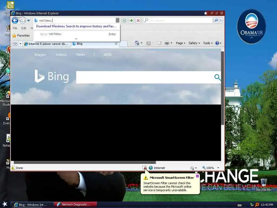Click the vertical scrollbar of the page

(222, 88)
